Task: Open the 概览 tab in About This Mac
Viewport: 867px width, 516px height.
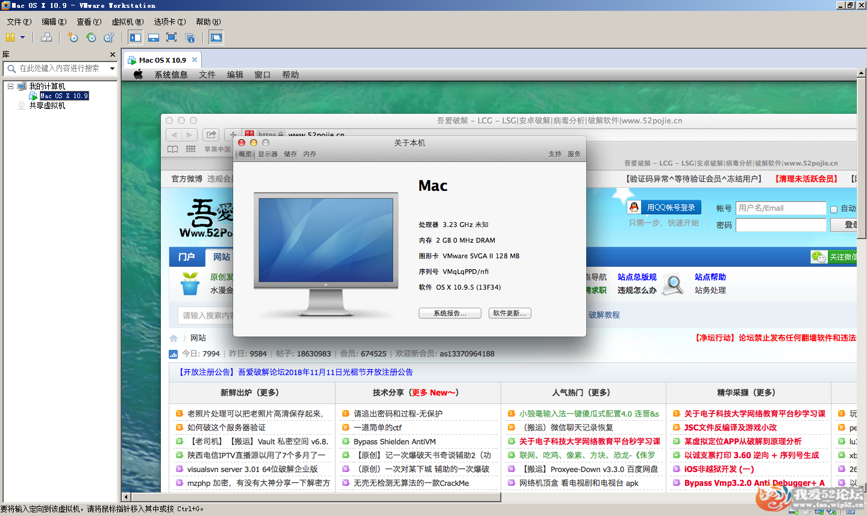Action: [x=245, y=154]
